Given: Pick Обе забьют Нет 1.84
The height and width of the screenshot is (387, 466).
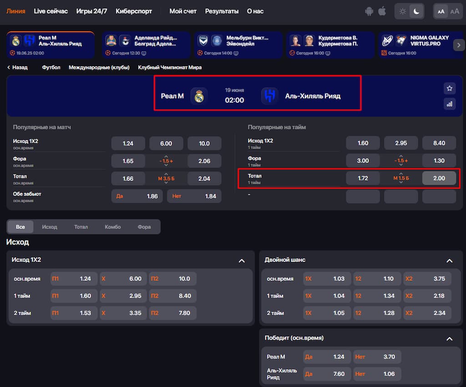Looking at the screenshot, I should tap(194, 196).
